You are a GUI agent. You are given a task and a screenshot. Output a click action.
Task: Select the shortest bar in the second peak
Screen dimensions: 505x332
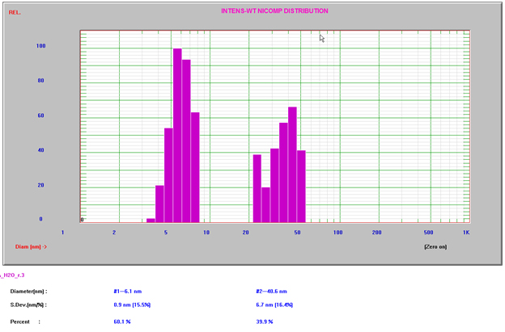click(265, 204)
